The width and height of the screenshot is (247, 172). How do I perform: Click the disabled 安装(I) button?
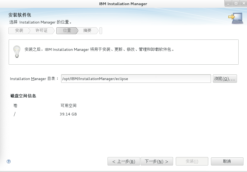tap(192, 161)
